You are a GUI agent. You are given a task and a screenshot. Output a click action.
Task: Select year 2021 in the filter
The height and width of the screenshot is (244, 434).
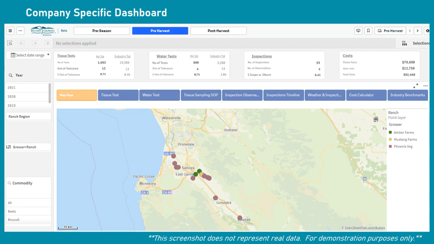(27, 88)
